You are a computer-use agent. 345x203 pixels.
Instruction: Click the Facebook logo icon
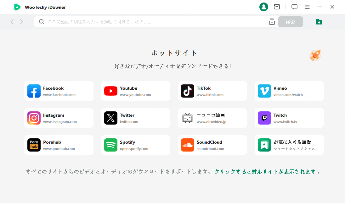point(34,91)
